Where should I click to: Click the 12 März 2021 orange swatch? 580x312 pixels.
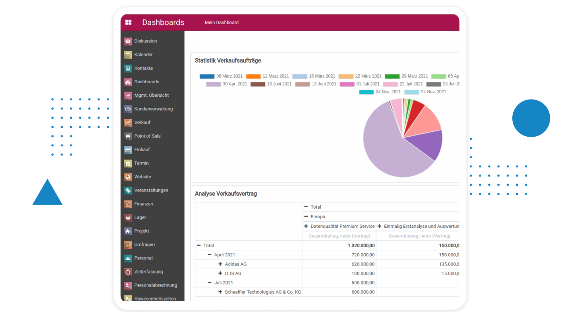pos(254,76)
